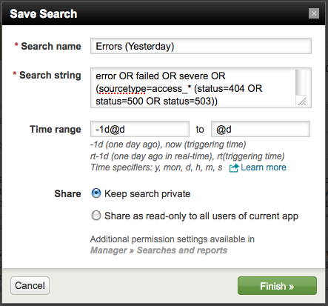Click the green Finish button
This screenshot has width=328, height=306.
click(x=277, y=286)
